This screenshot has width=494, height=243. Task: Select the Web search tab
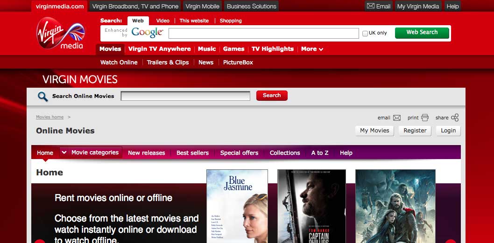coord(138,21)
